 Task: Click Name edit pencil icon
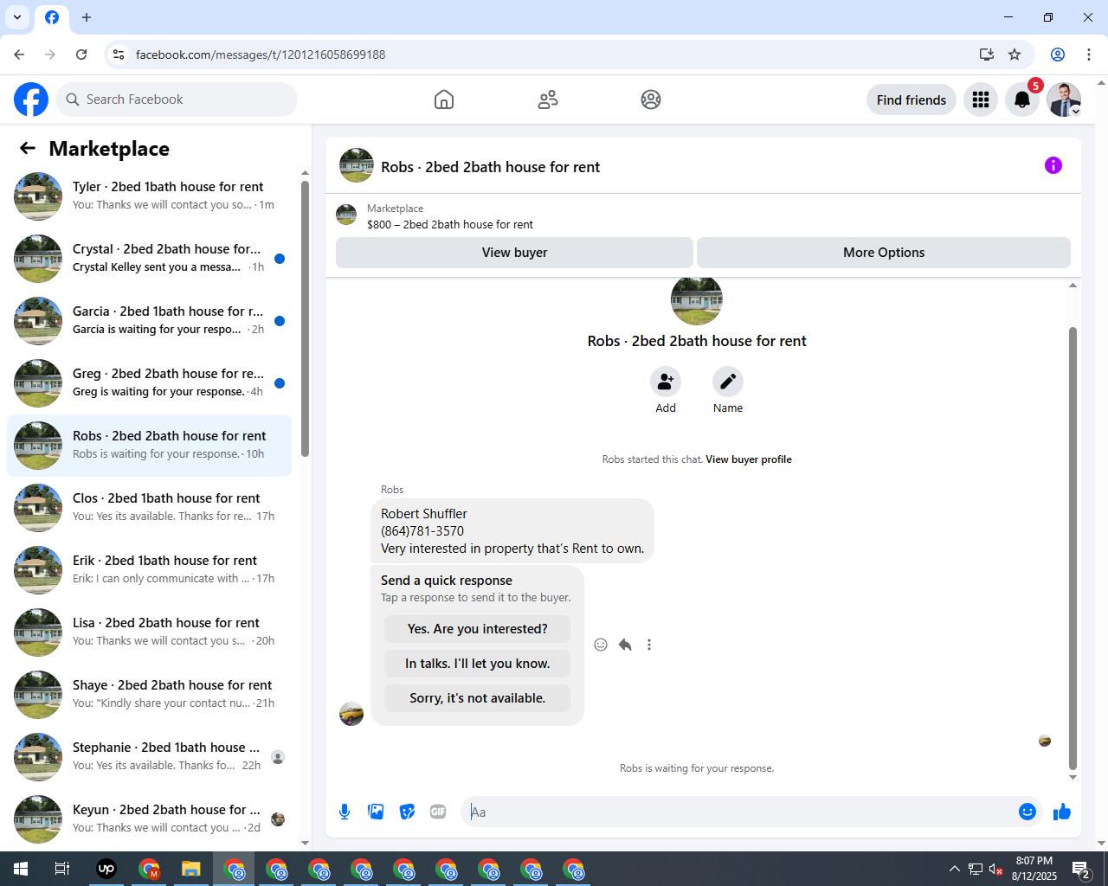point(728,382)
